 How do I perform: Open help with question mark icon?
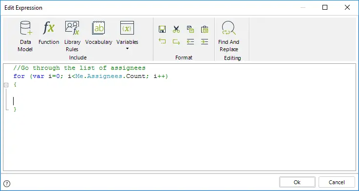pos(7,183)
